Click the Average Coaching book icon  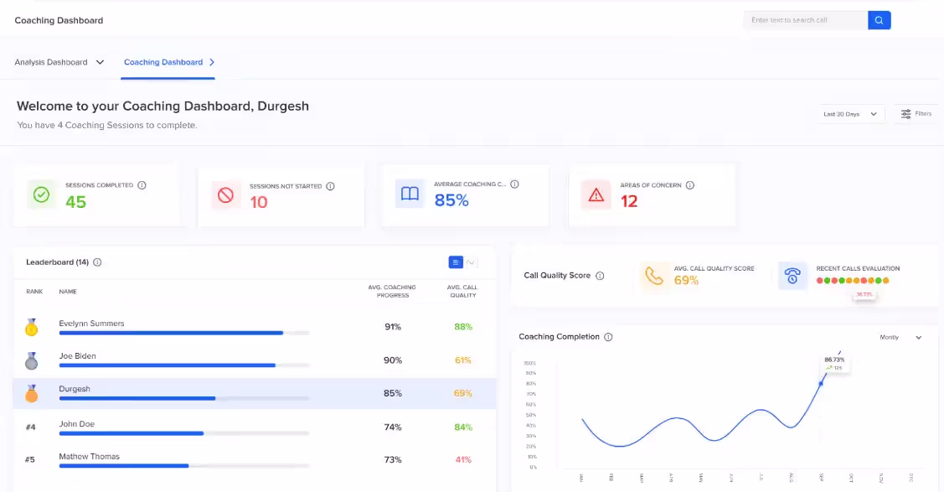point(410,194)
